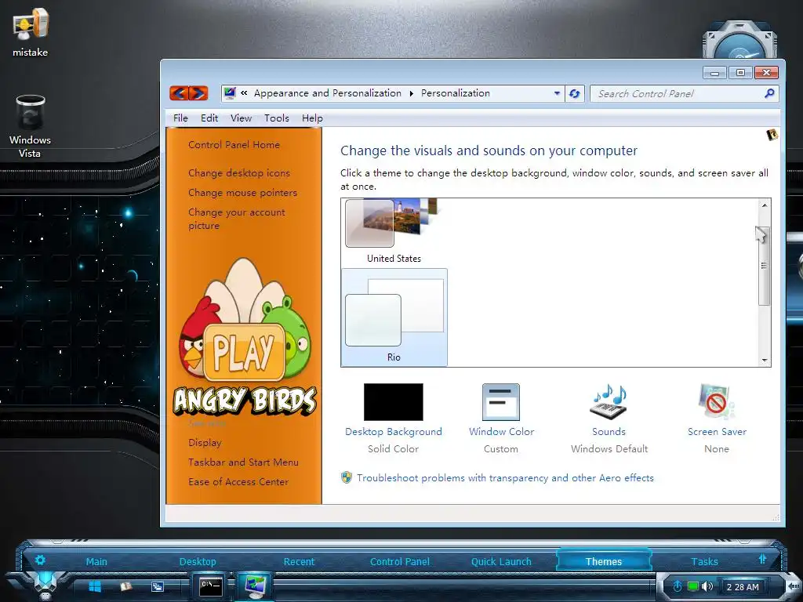Click the theme list scroll up arrow
Image resolution: width=803 pixels, height=602 pixels.
764,205
